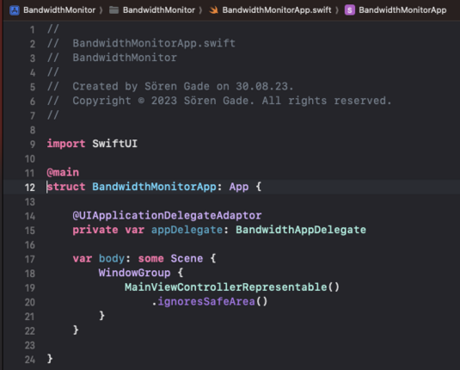Click 'WindowGroup' on line 18
Viewport: 460px width, 370px height.
click(134, 273)
